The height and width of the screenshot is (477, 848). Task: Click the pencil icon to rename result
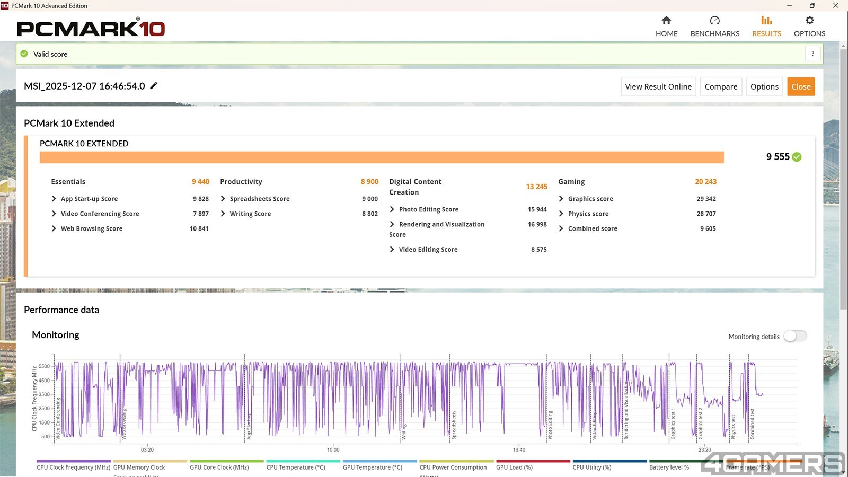[154, 86]
